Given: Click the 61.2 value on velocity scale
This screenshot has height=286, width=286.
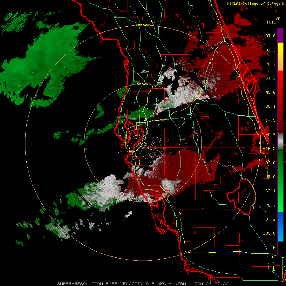Looking at the screenshot, I should pos(270,78).
